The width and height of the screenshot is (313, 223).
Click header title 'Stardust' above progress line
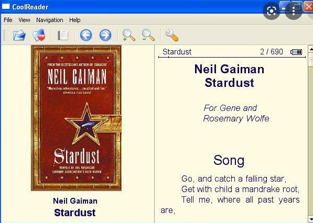coord(177,52)
